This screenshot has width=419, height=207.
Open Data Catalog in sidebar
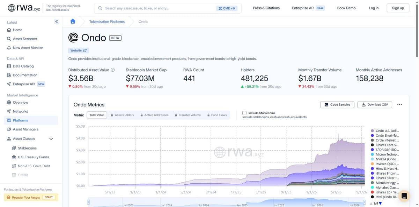(x=20, y=66)
